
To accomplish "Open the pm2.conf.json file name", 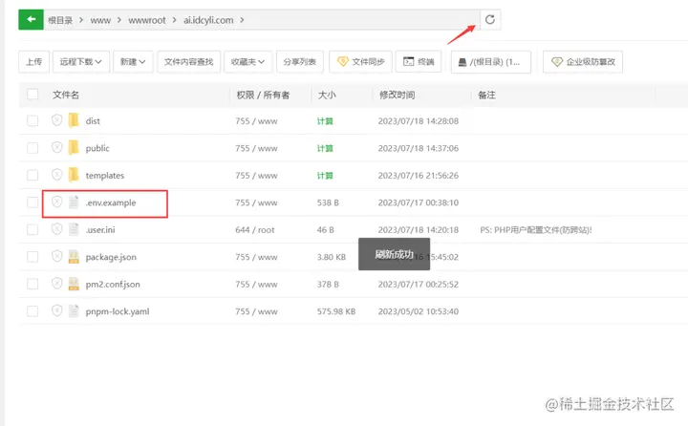I will 113,285.
